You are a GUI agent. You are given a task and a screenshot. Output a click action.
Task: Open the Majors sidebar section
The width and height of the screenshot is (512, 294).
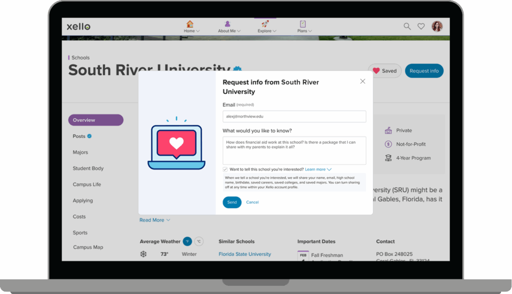(x=80, y=152)
